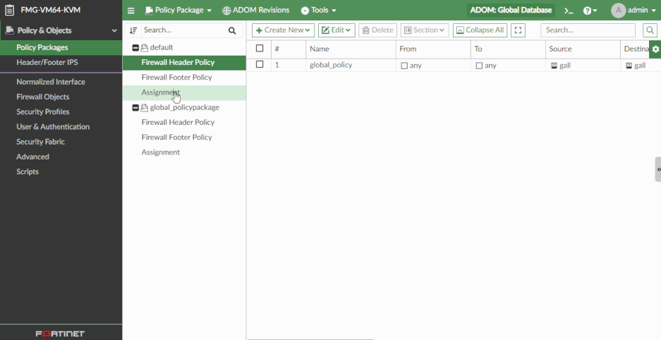Open ADOM Revisions
Image resolution: width=661 pixels, height=340 pixels.
coord(256,11)
